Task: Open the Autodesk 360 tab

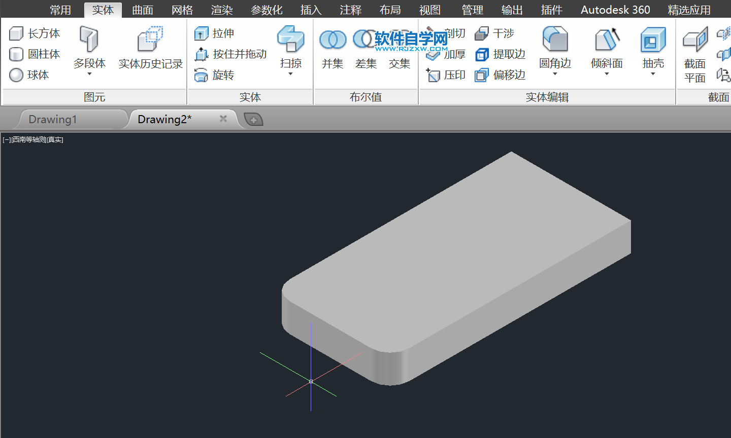Action: (615, 10)
